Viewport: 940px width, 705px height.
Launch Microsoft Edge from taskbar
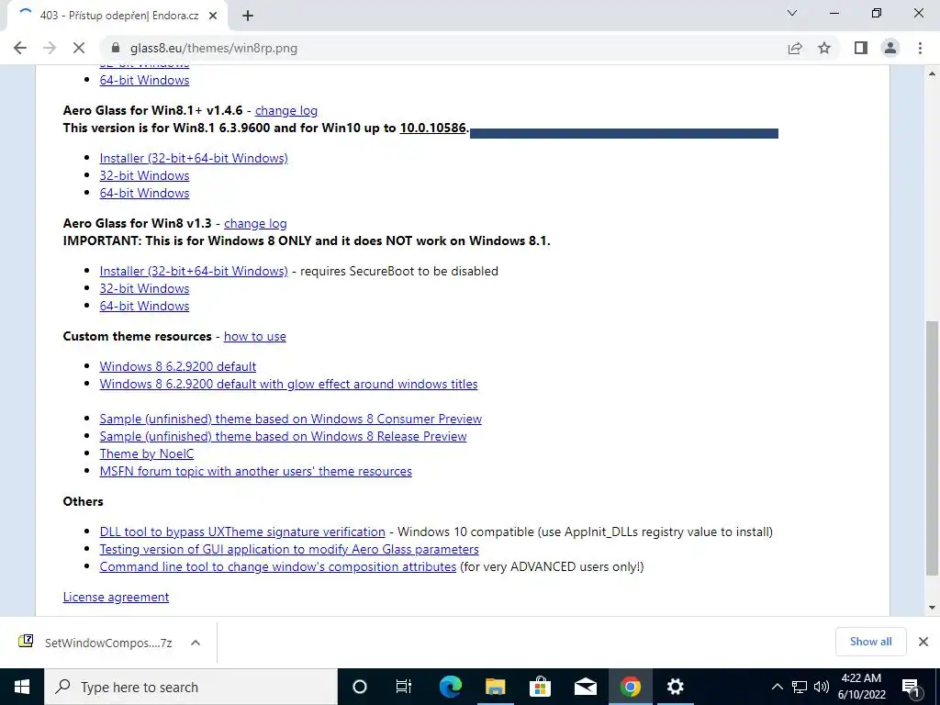tap(450, 687)
